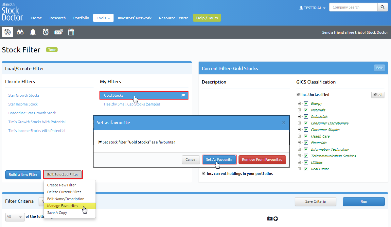391x227 pixels.
Task: Start the Stock Filter Tour
Action: click(x=52, y=50)
